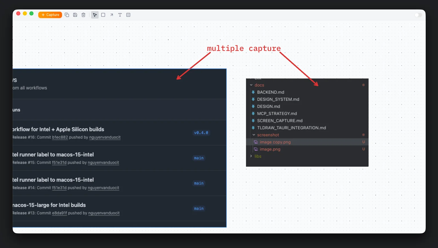Choose the rectangle shape tool
This screenshot has width=438, height=248.
coord(103,15)
